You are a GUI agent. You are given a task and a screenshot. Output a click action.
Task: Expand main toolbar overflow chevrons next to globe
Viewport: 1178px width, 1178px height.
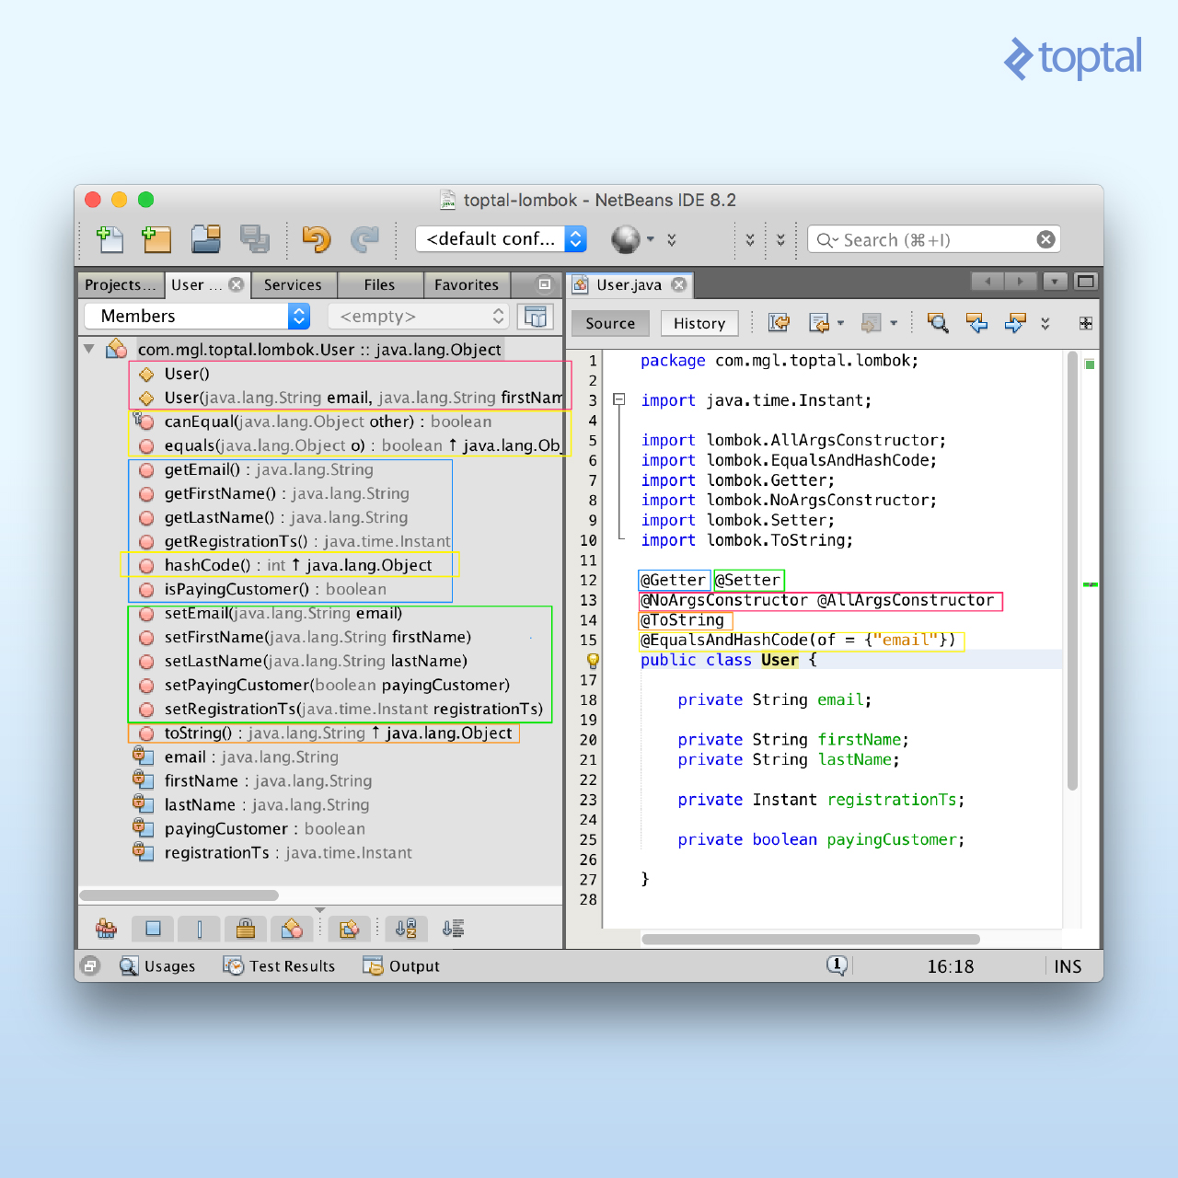tap(672, 239)
